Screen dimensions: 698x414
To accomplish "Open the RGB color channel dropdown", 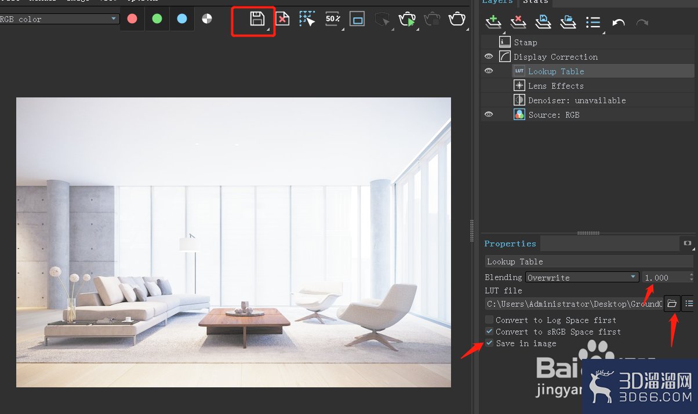I will 113,19.
